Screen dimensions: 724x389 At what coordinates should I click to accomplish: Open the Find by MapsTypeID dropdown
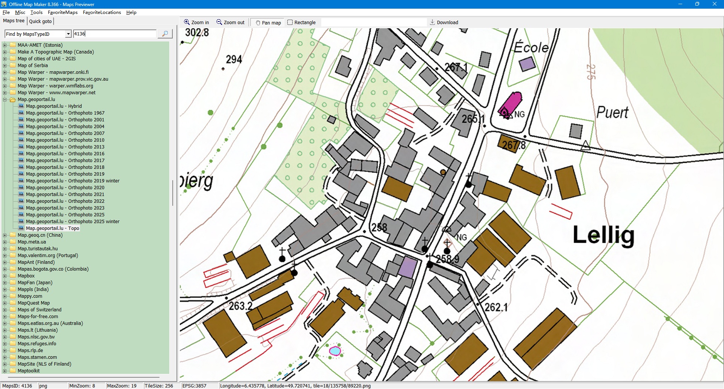click(68, 34)
